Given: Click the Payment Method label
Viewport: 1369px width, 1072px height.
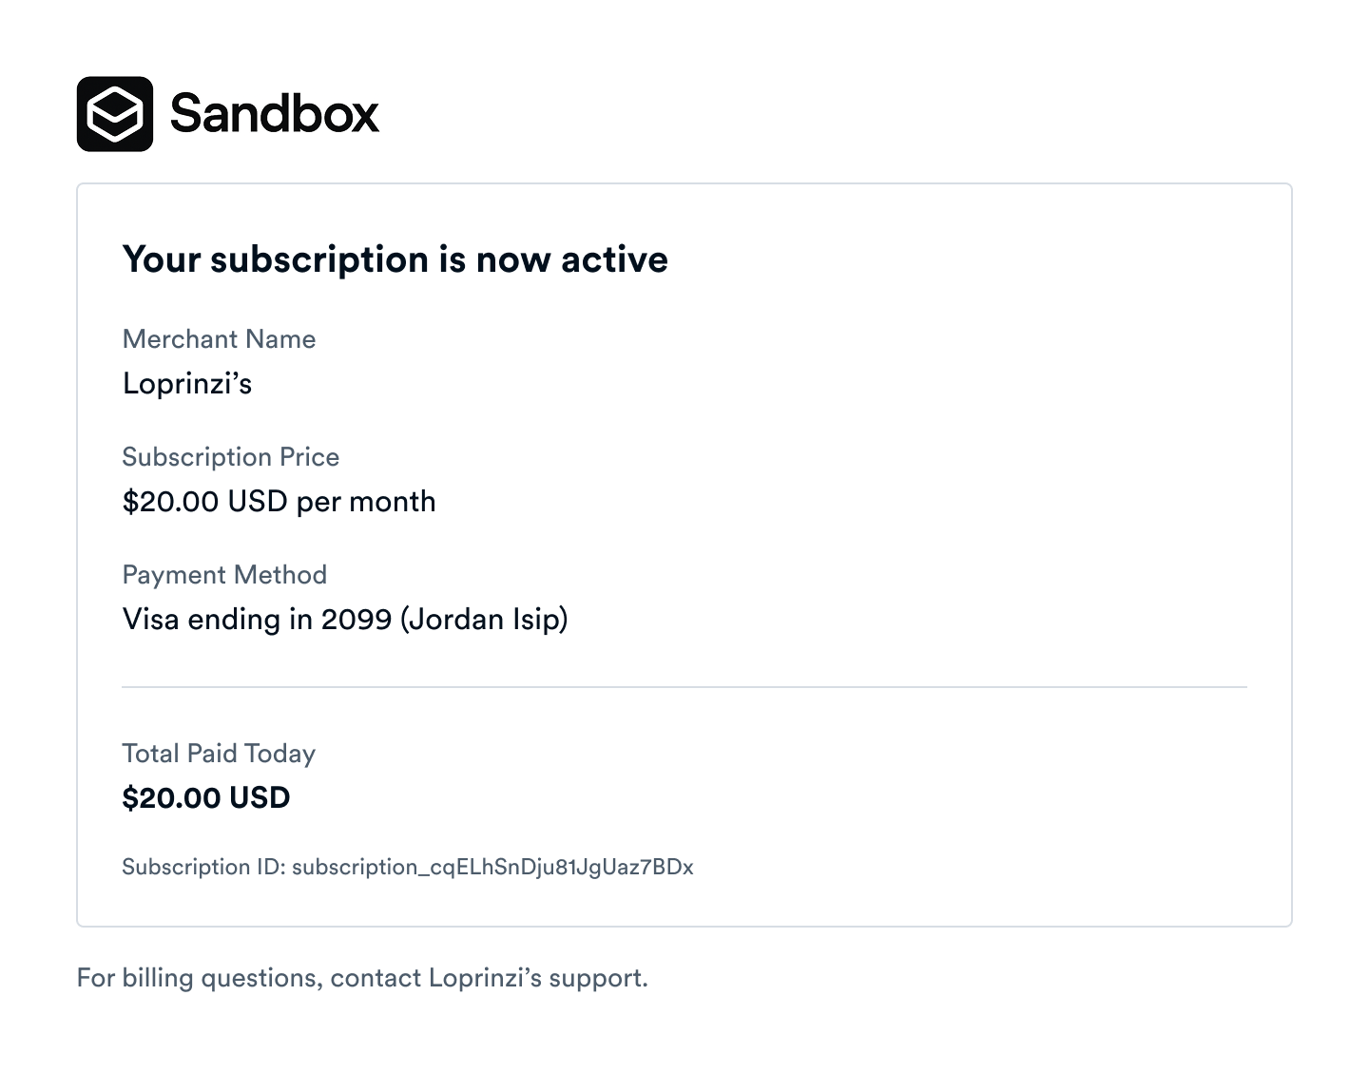Looking at the screenshot, I should [224, 575].
